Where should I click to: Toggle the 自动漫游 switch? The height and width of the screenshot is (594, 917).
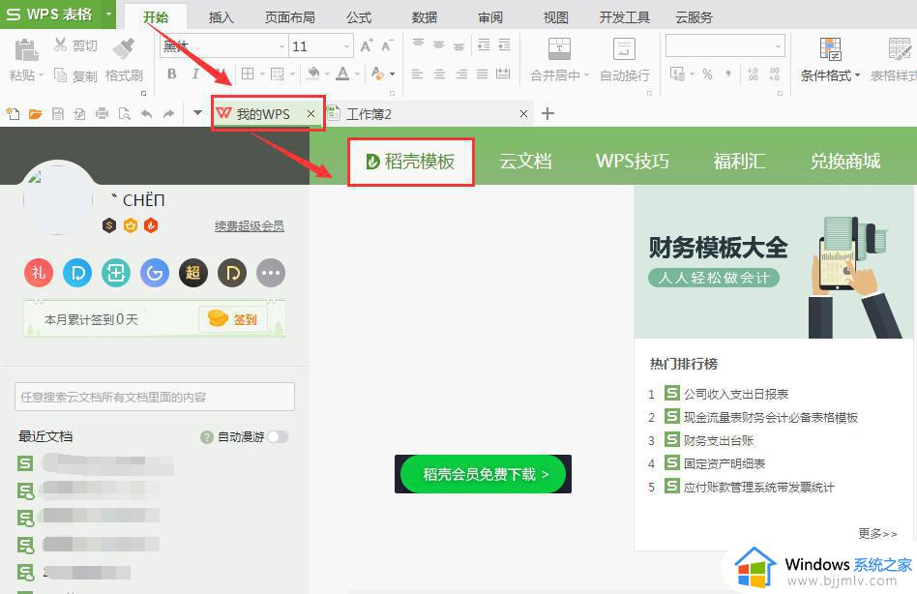tap(278, 436)
